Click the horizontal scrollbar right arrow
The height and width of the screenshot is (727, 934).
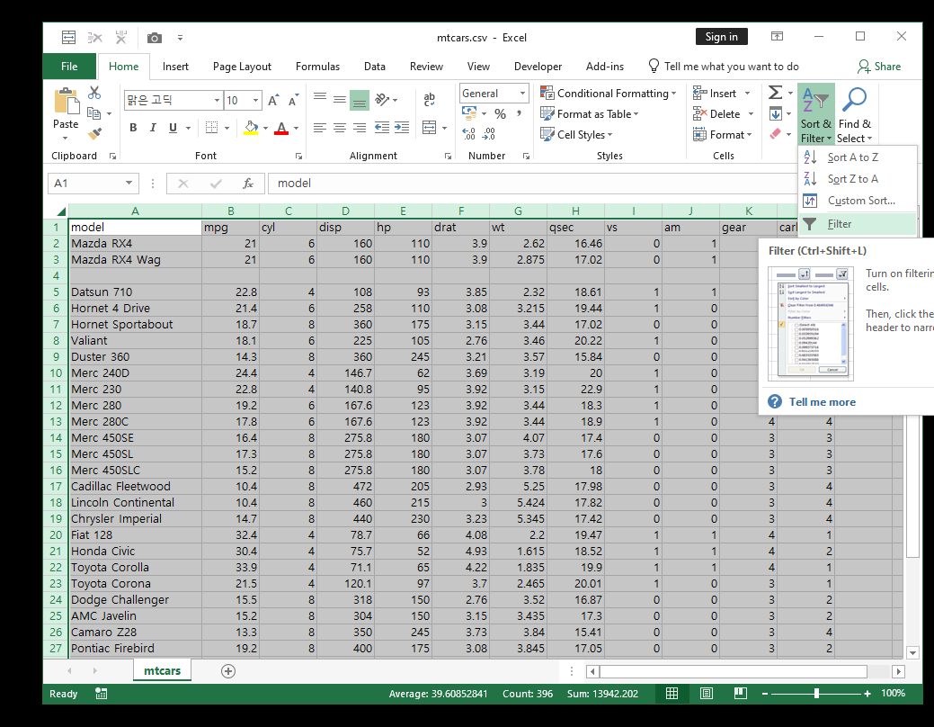tap(898, 671)
